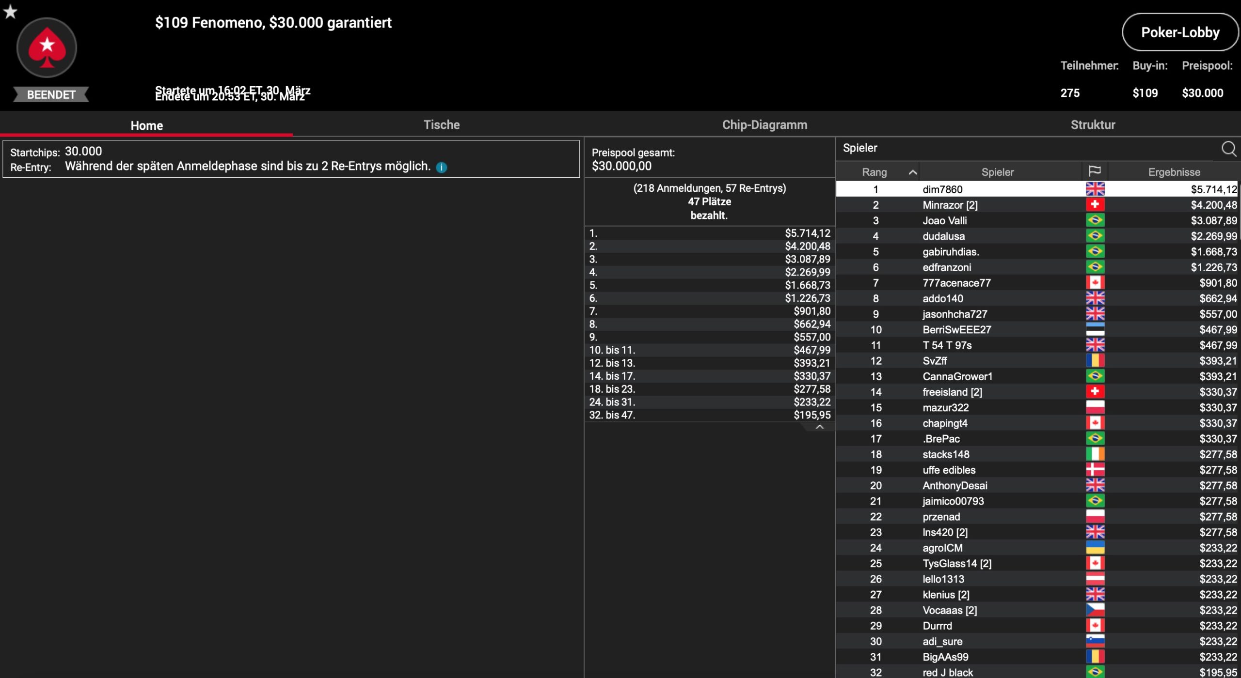Image resolution: width=1241 pixels, height=678 pixels.
Task: Sort by the Spieler column header
Action: 997,172
